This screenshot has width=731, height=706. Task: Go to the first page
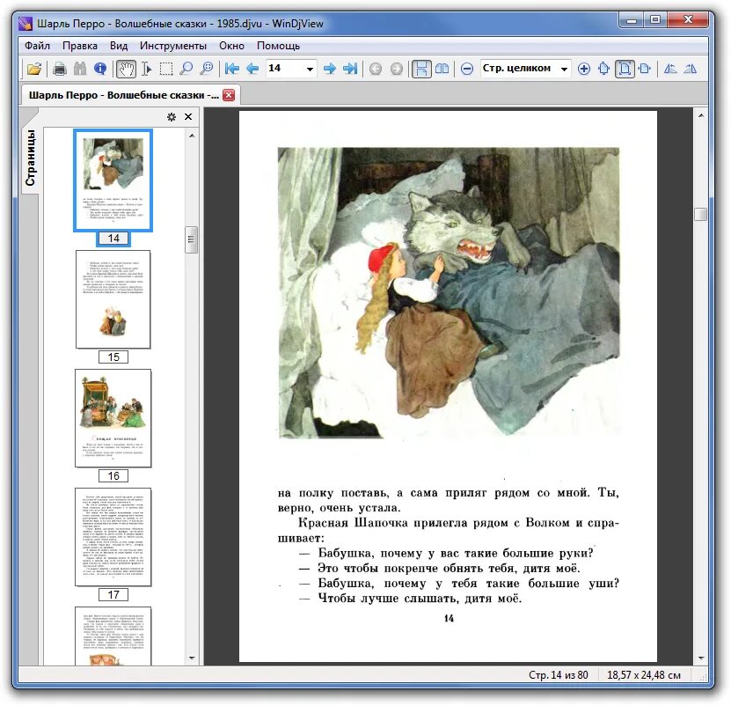231,69
